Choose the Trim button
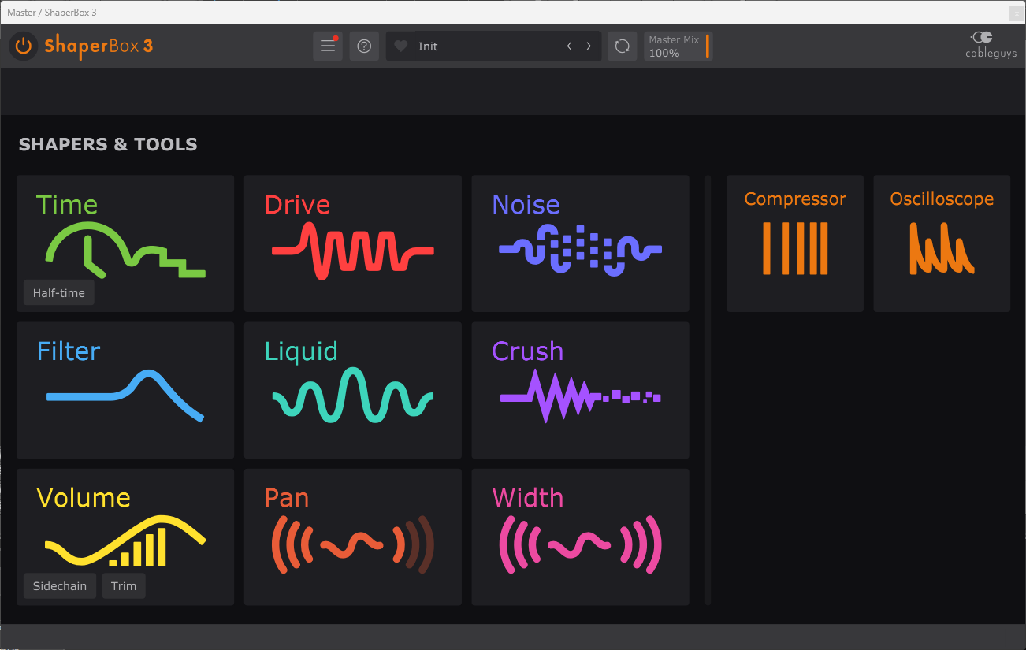The height and width of the screenshot is (650, 1026). point(124,586)
